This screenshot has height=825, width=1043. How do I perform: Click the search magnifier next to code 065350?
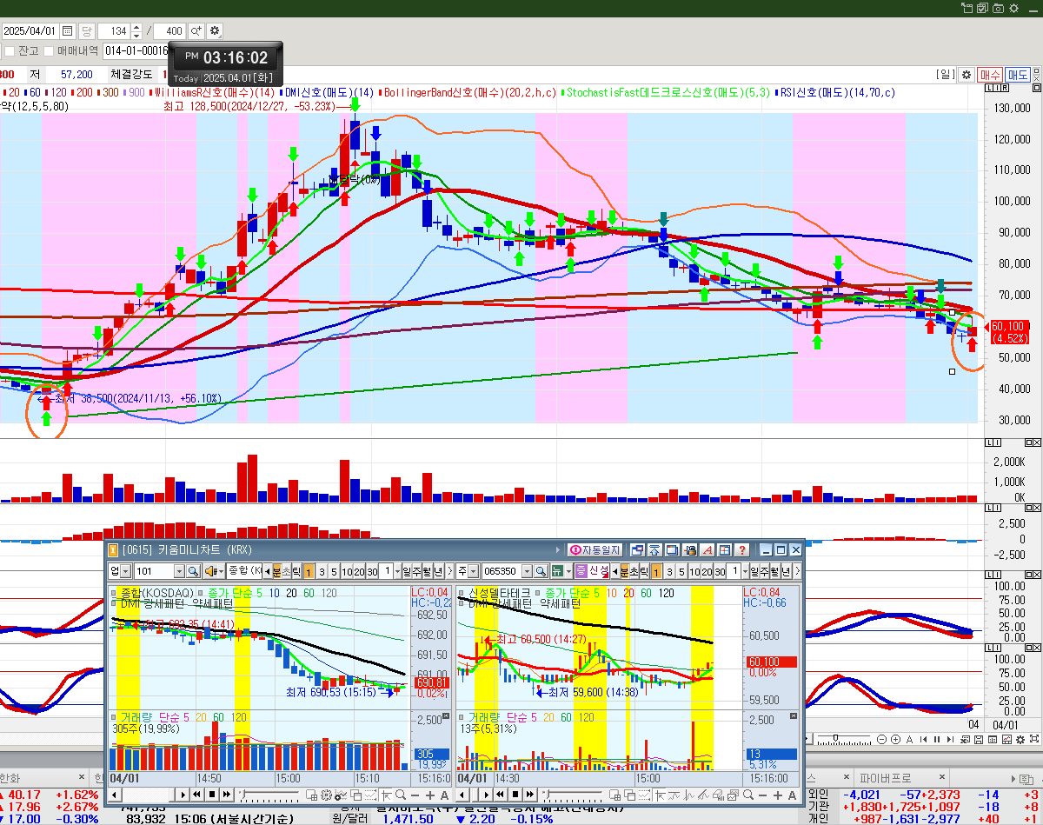tap(541, 571)
